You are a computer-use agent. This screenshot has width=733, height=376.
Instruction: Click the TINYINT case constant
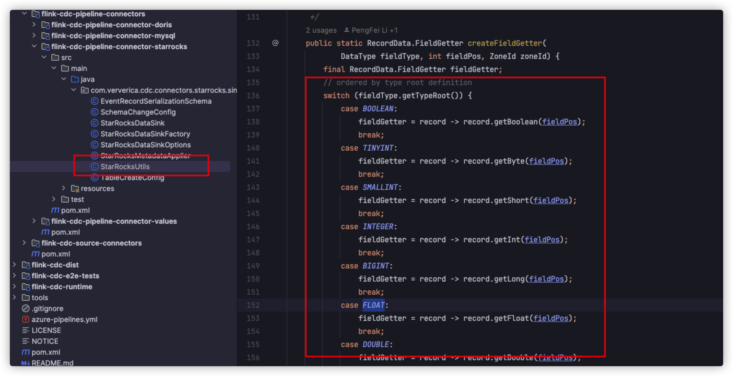click(378, 148)
